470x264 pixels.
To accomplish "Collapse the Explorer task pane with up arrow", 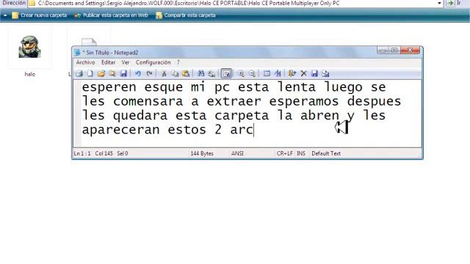I will pyautogui.click(x=5, y=15).
